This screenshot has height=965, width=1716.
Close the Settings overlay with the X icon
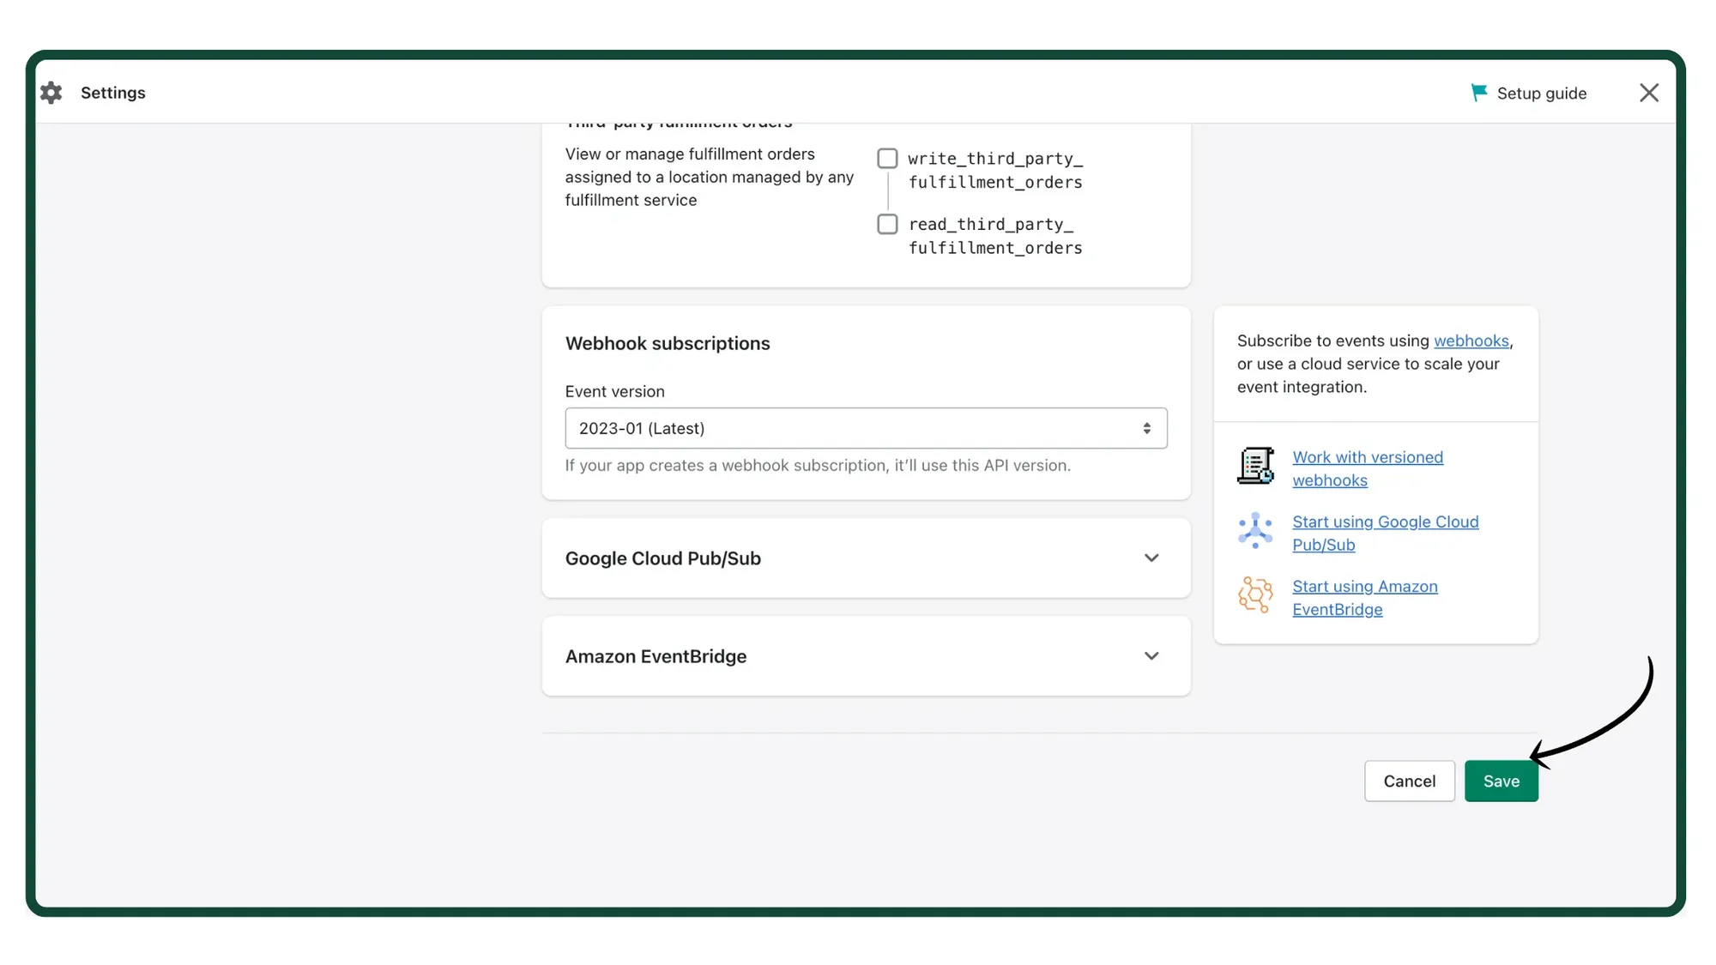1649,92
